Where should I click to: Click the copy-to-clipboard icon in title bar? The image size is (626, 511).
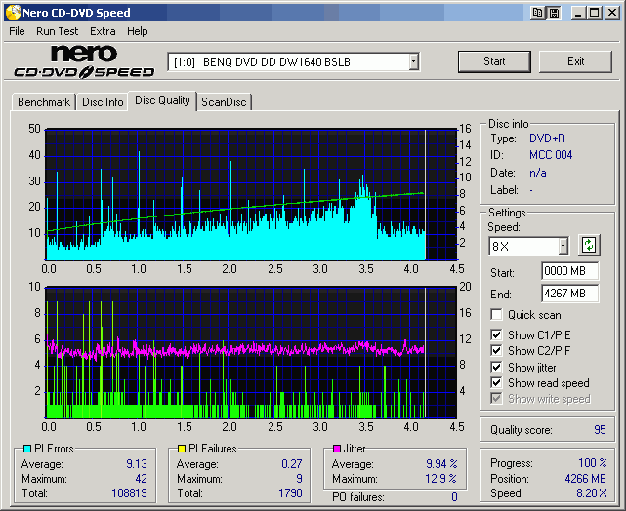(x=537, y=13)
